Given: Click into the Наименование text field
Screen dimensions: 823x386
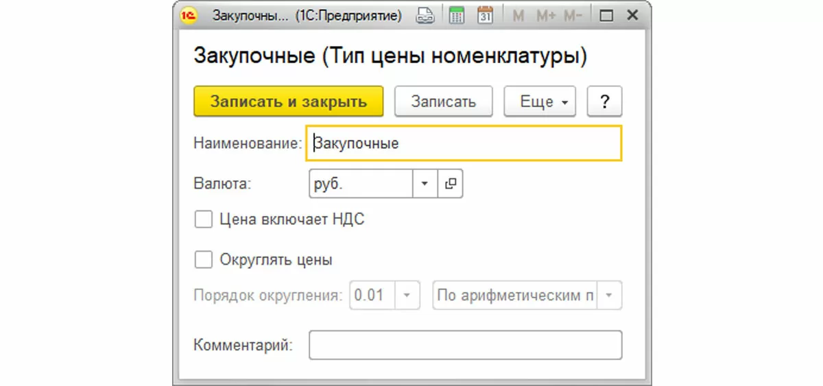Looking at the screenshot, I should coord(464,143).
